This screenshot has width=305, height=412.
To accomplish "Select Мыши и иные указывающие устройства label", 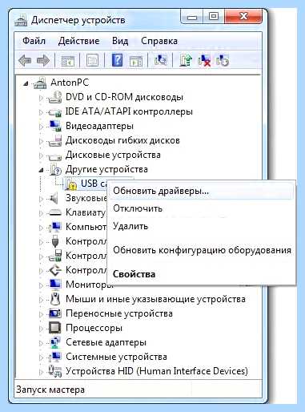I will (x=155, y=299).
